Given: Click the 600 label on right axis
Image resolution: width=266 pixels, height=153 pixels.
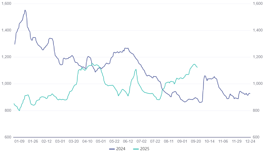Looking at the screenshot, I should tap(256, 137).
